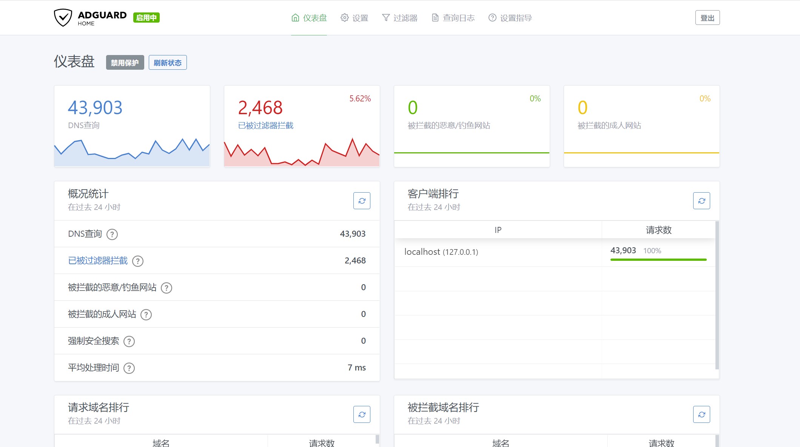The width and height of the screenshot is (800, 447).
Task: Refresh the 概况统计 panel
Action: 361,201
